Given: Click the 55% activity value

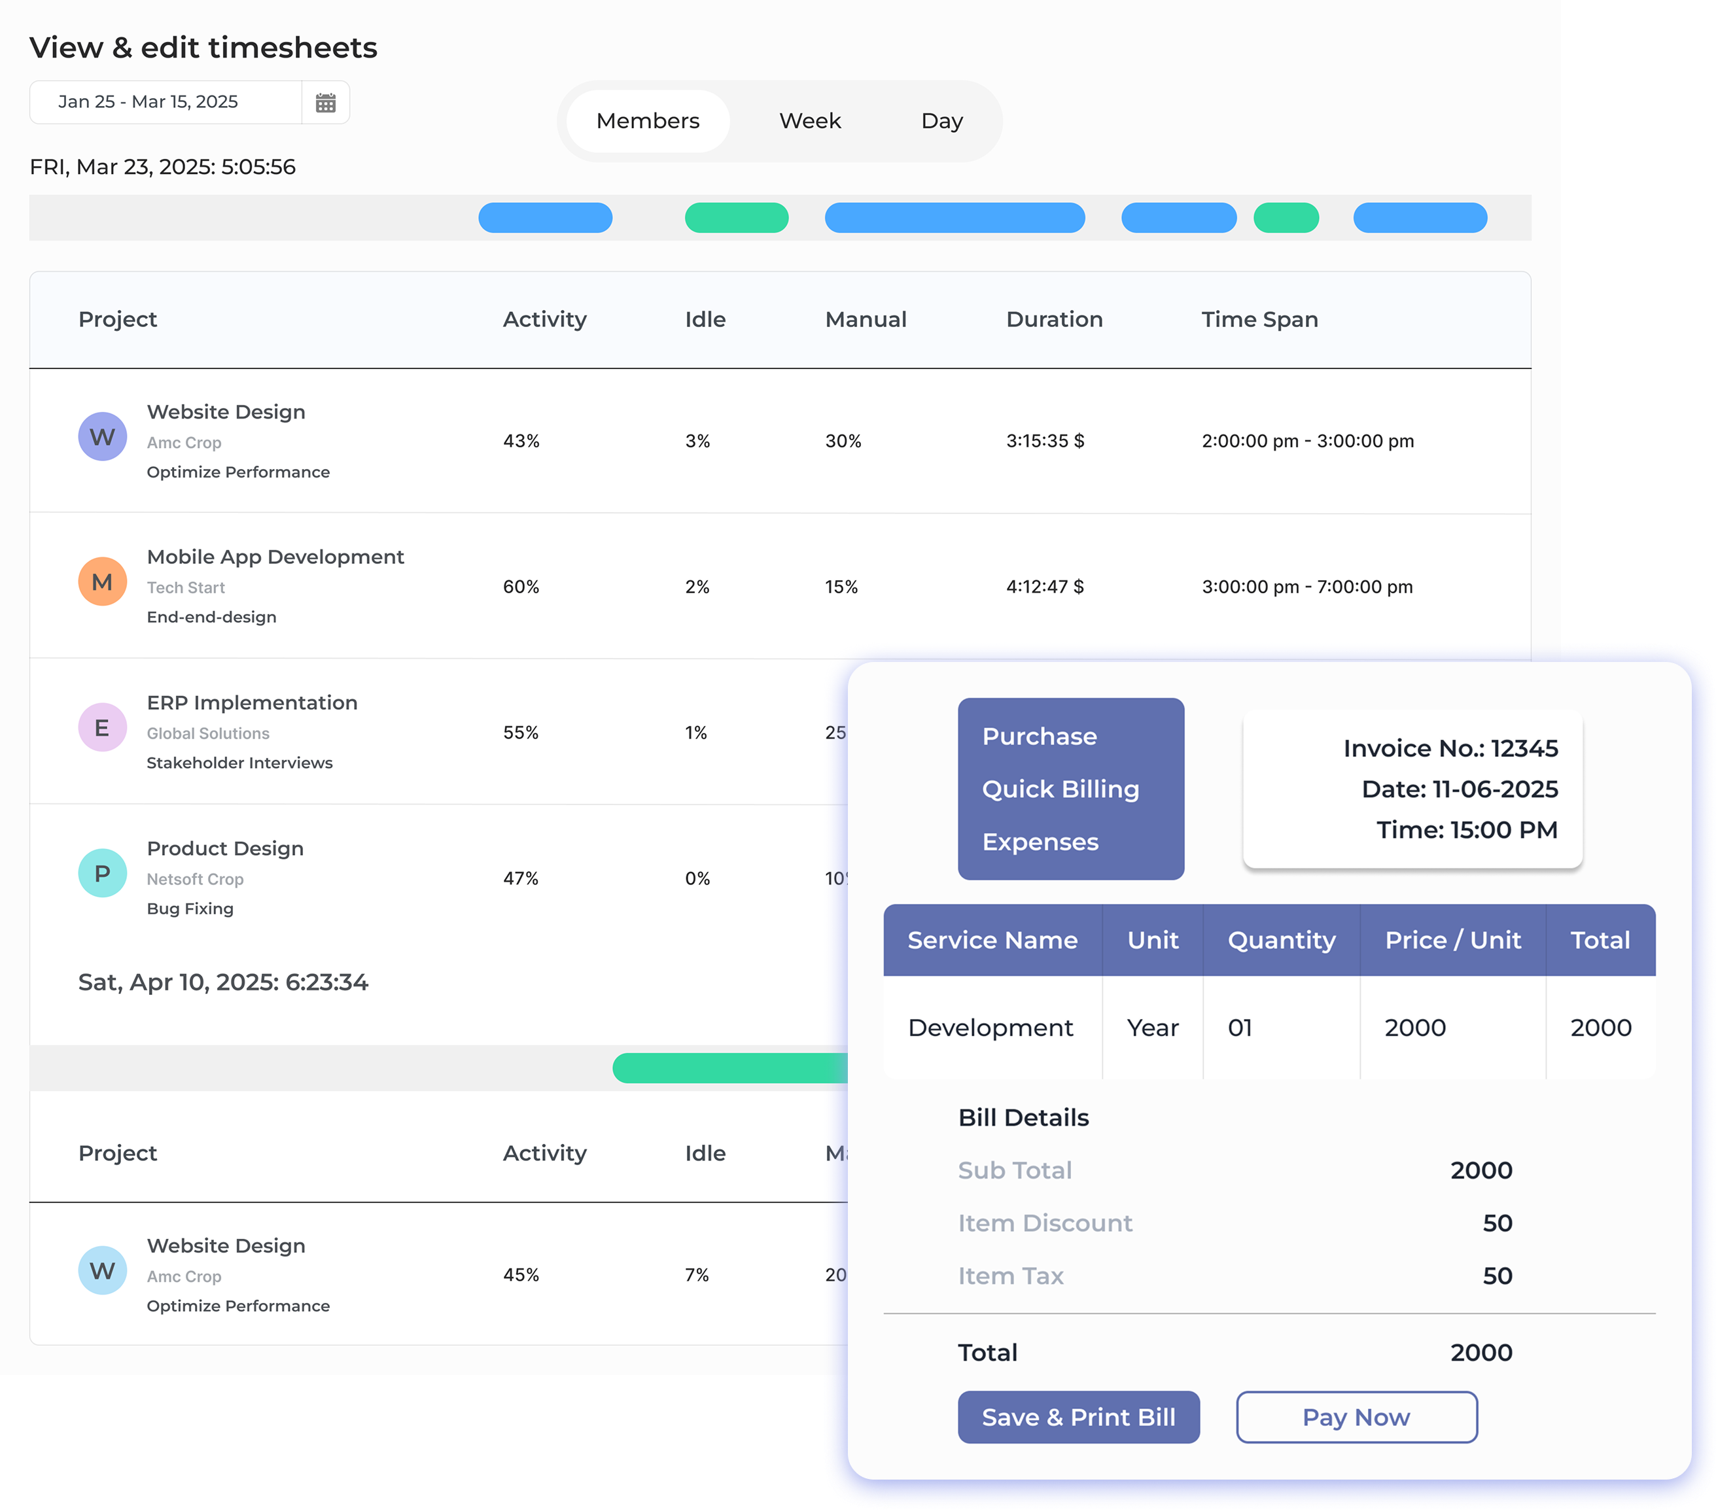Looking at the screenshot, I should click(521, 733).
